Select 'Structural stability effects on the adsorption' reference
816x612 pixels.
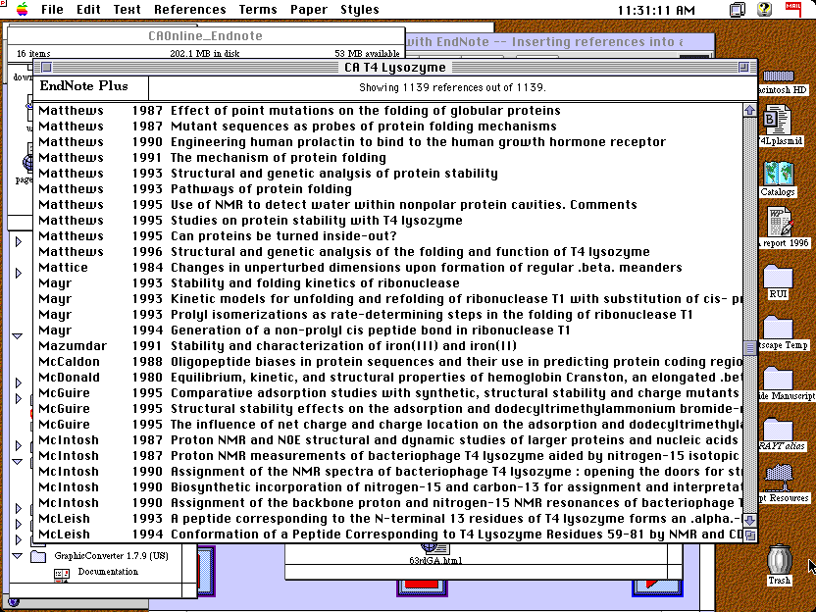(x=387, y=409)
